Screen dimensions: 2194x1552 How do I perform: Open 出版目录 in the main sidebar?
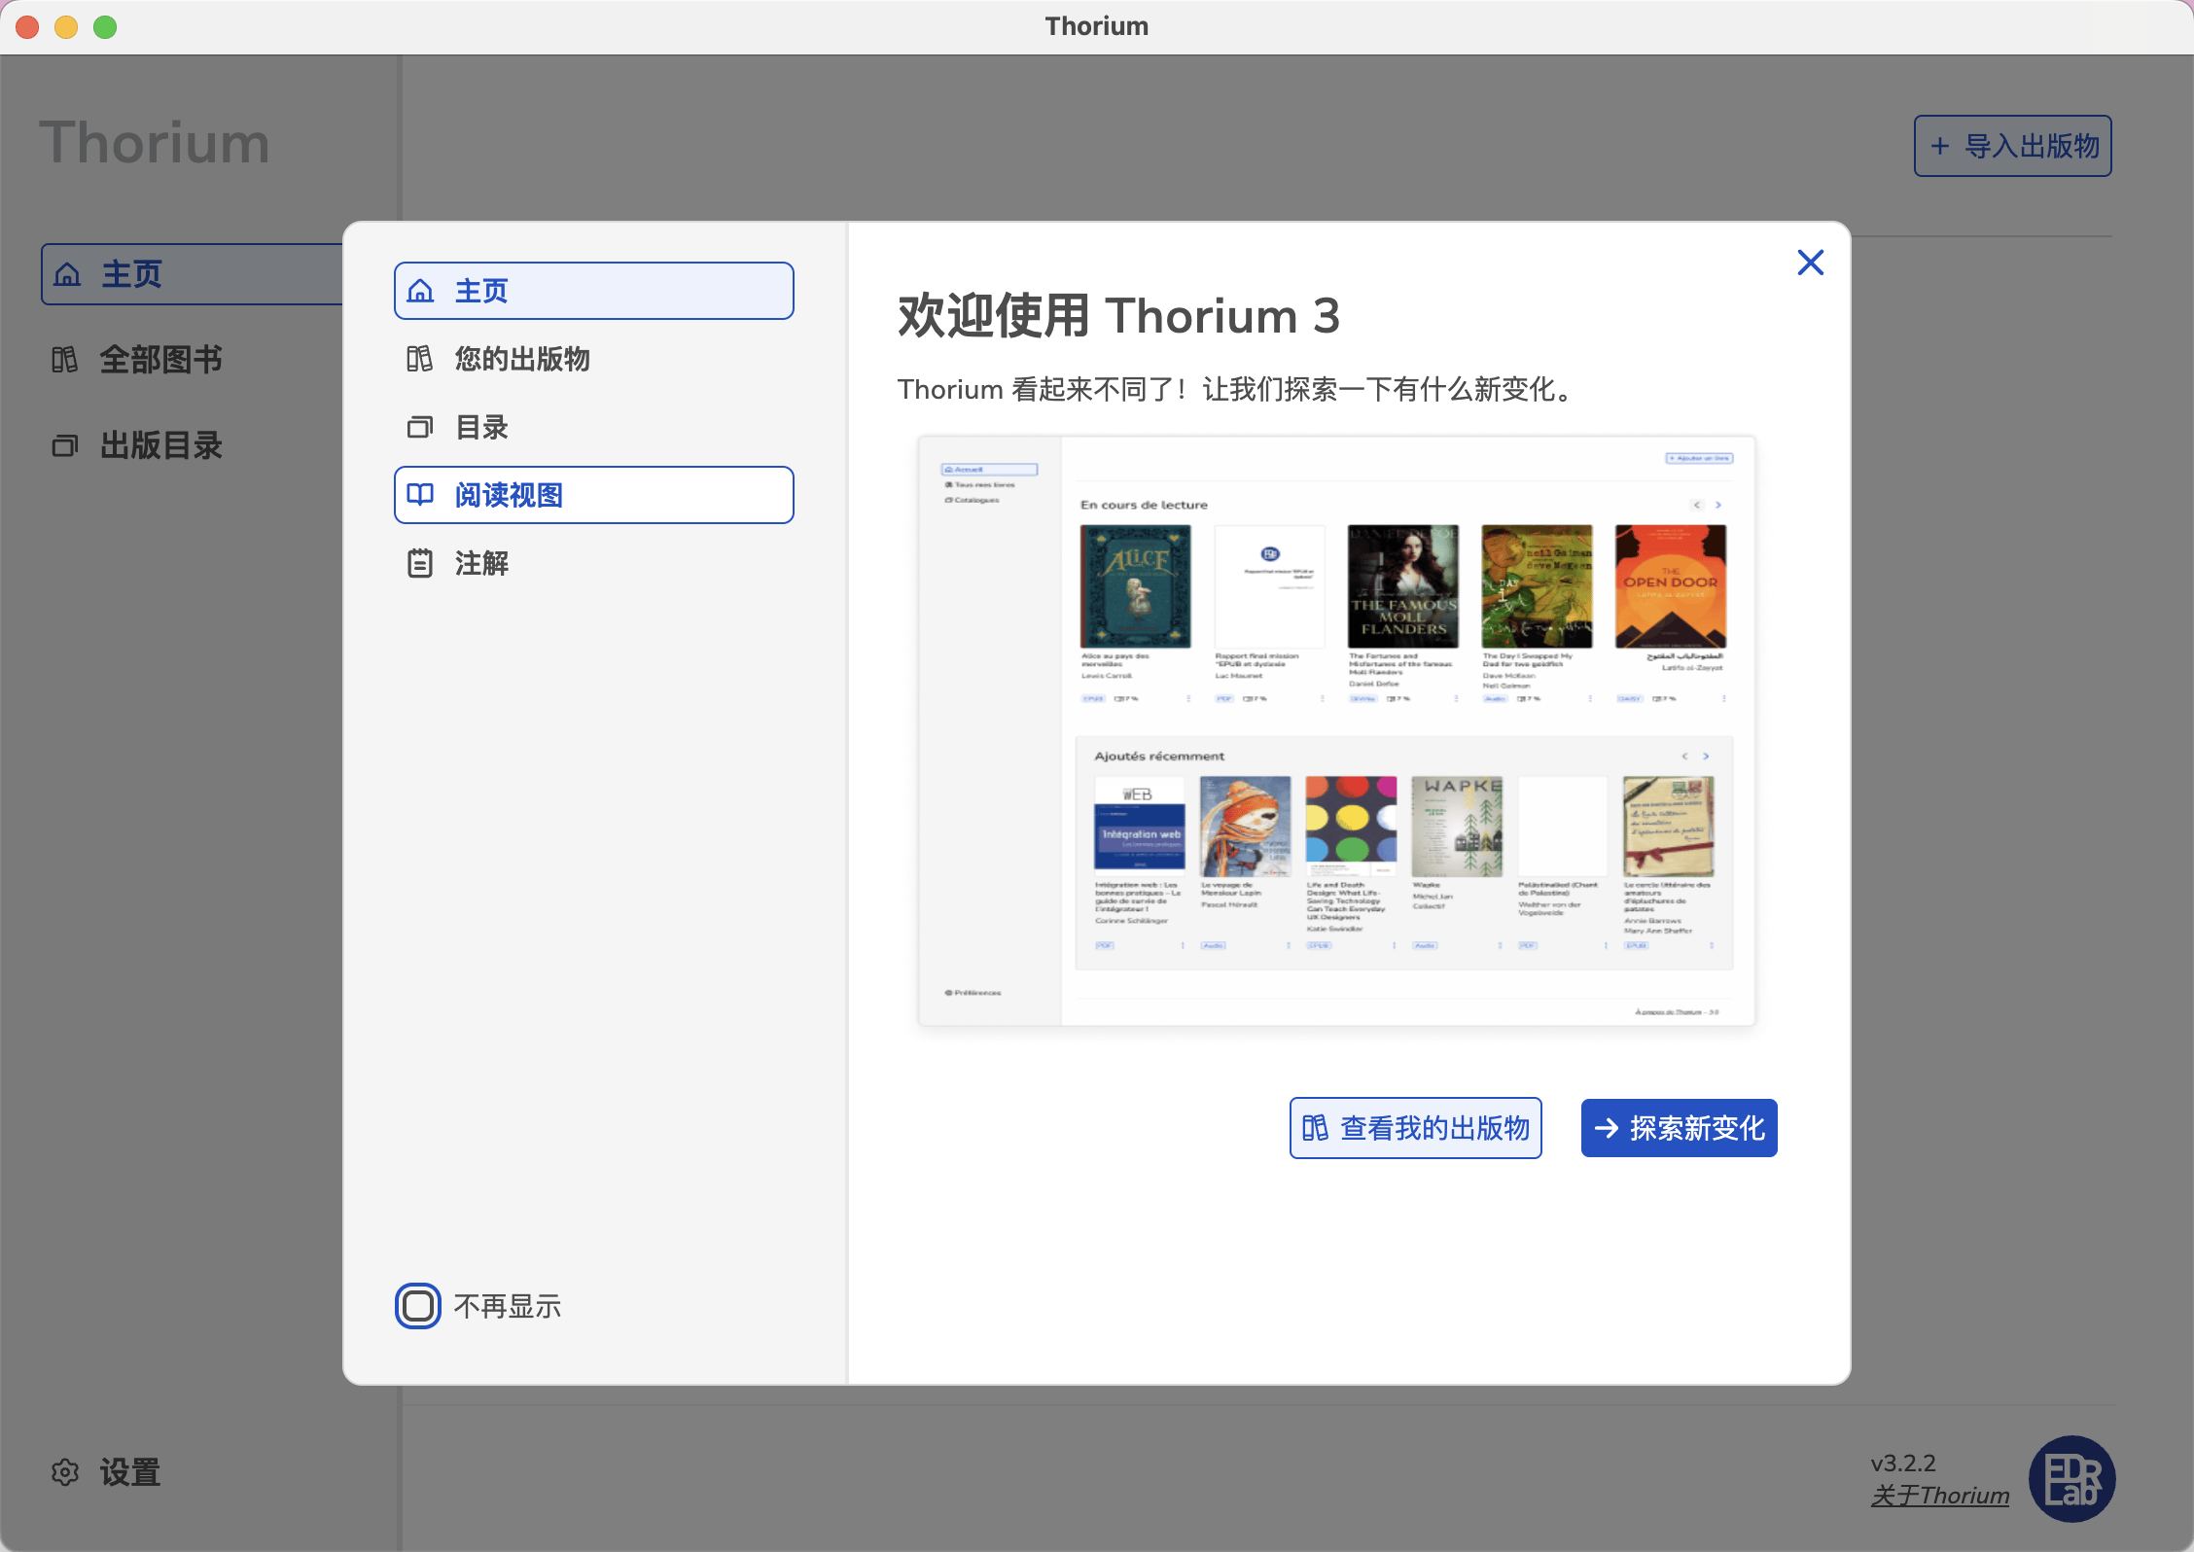click(160, 445)
